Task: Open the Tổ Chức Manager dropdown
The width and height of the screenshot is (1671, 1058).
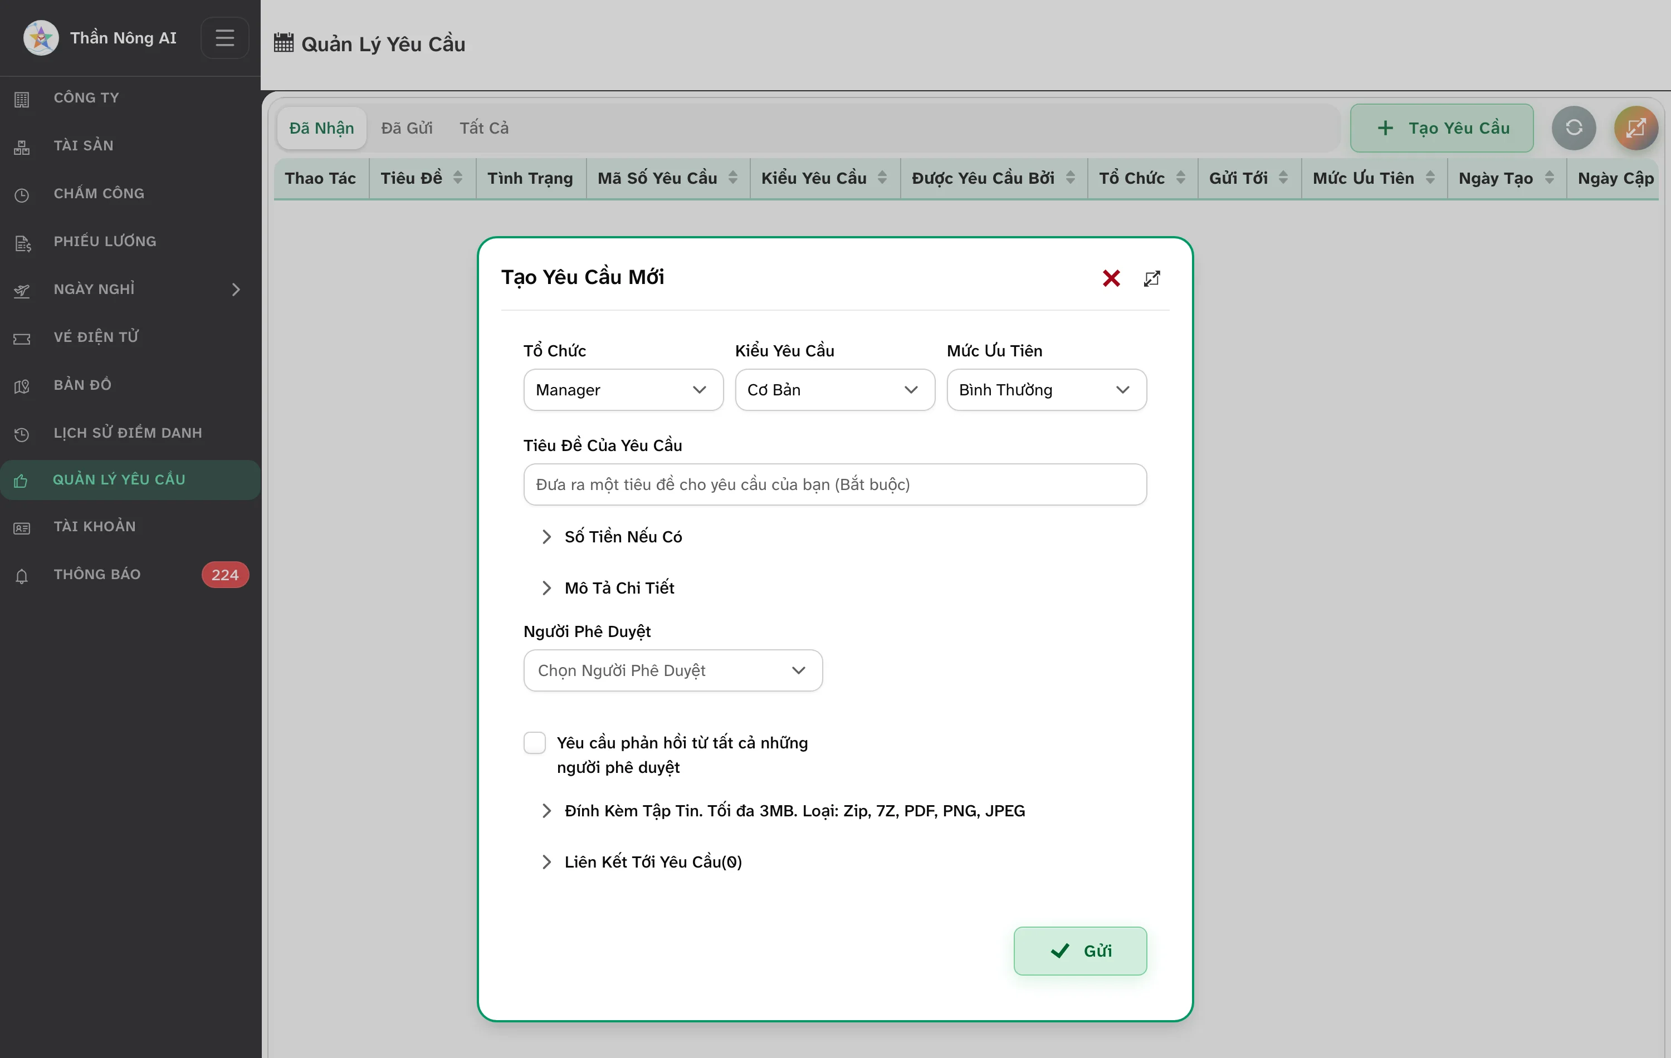Action: [623, 390]
